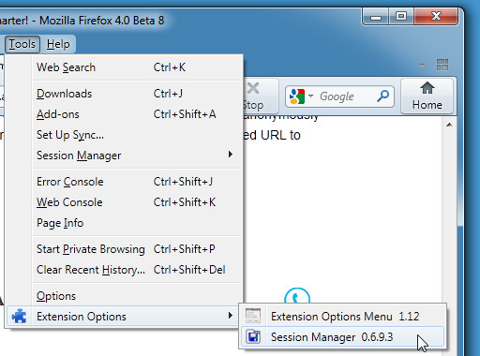This screenshot has width=480, height=356.
Task: Open the Tools menu
Action: point(22,44)
